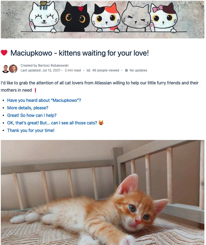This screenshot has height=245, width=206.
Task: View the 46 people viewed statistics
Action: coord(106,70)
